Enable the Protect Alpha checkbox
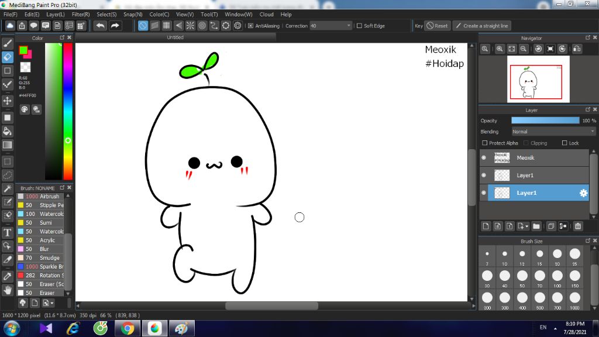The width and height of the screenshot is (599, 337). click(484, 143)
